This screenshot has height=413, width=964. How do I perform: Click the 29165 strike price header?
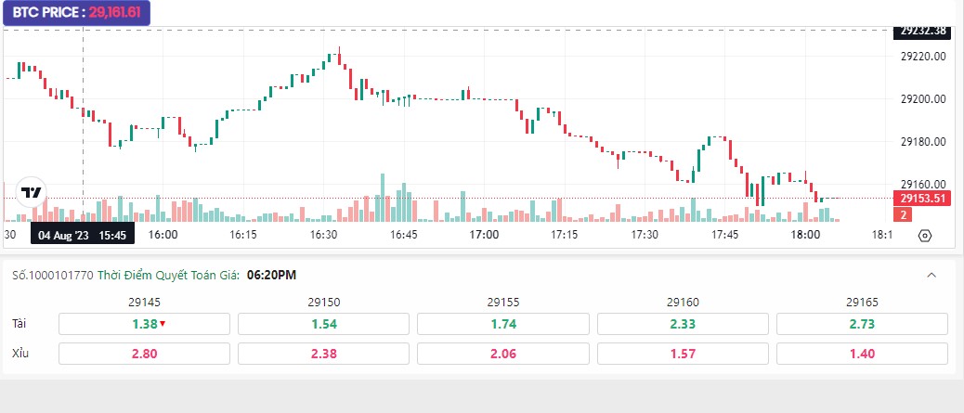[862, 302]
